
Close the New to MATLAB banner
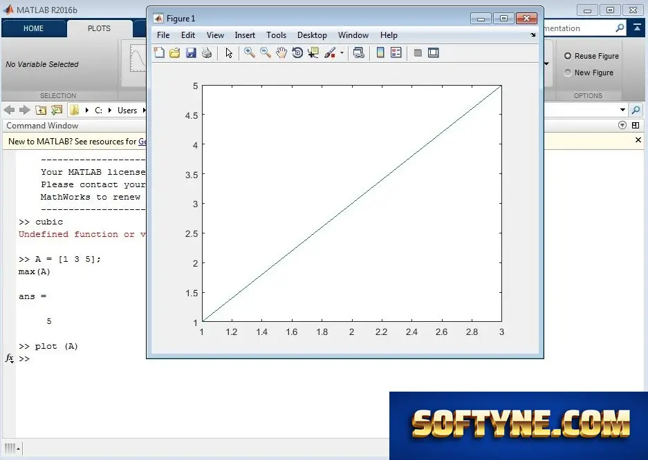point(638,140)
